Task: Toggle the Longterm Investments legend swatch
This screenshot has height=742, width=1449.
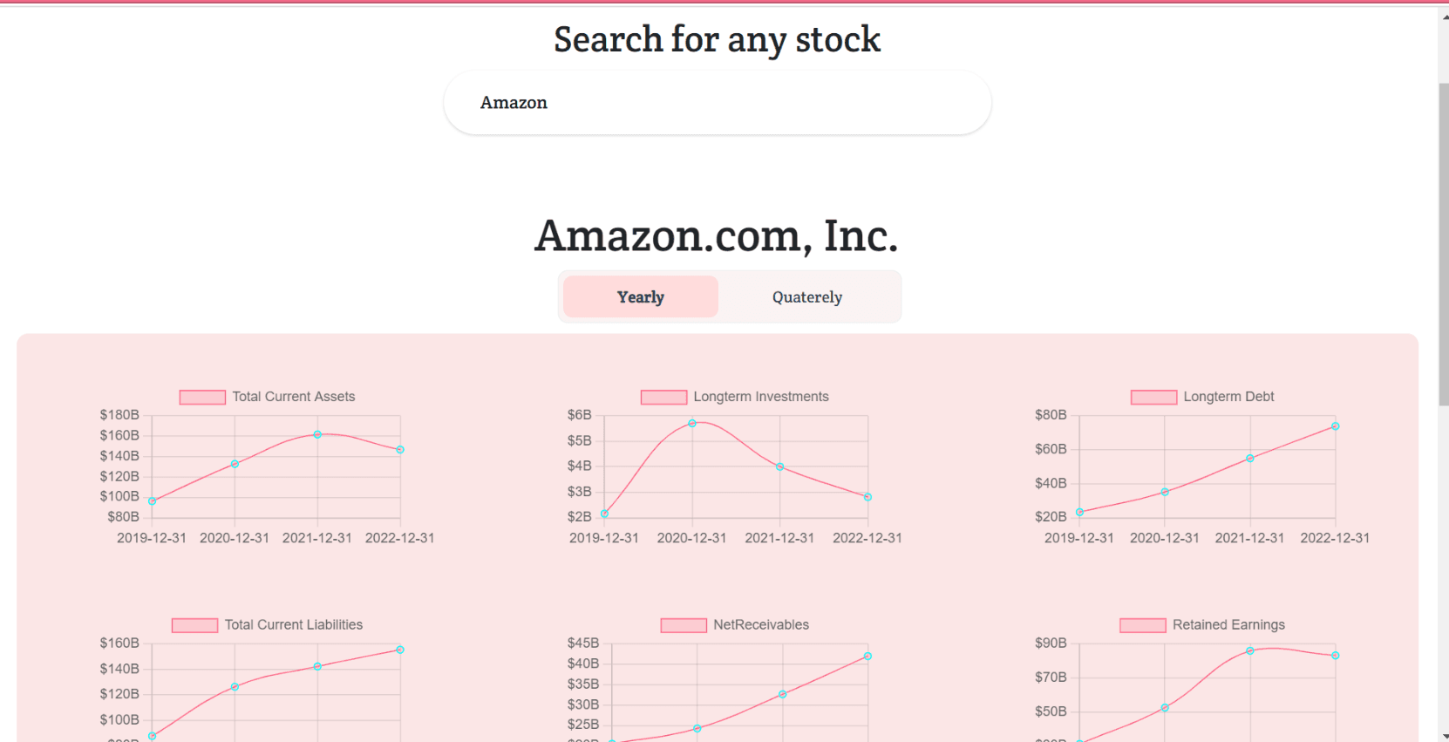Action: coord(663,397)
